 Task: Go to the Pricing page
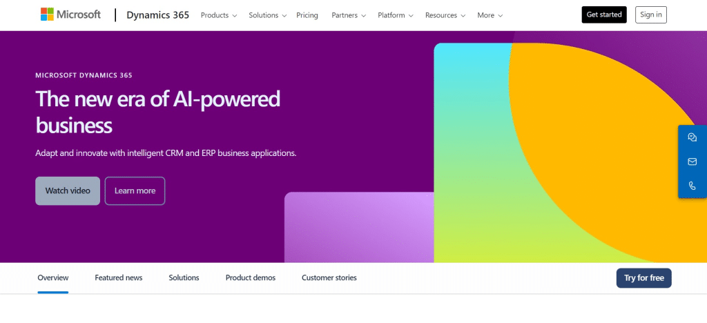pyautogui.click(x=307, y=15)
